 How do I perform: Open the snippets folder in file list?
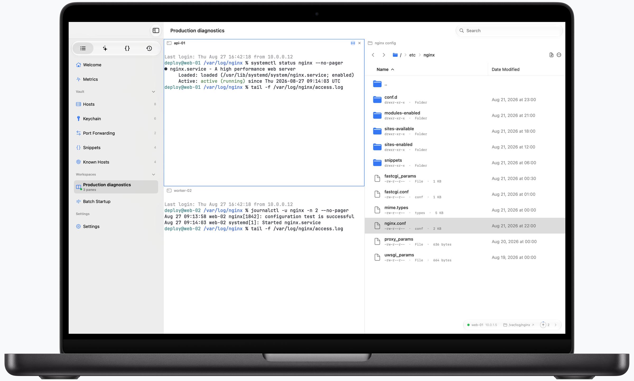coord(465,163)
